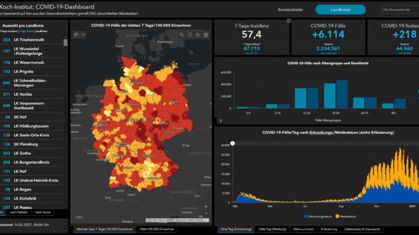Select Fälle/Tag (Meldung) tab

click(x=273, y=229)
